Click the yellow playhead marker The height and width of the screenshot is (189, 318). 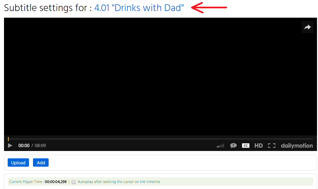coord(8,139)
